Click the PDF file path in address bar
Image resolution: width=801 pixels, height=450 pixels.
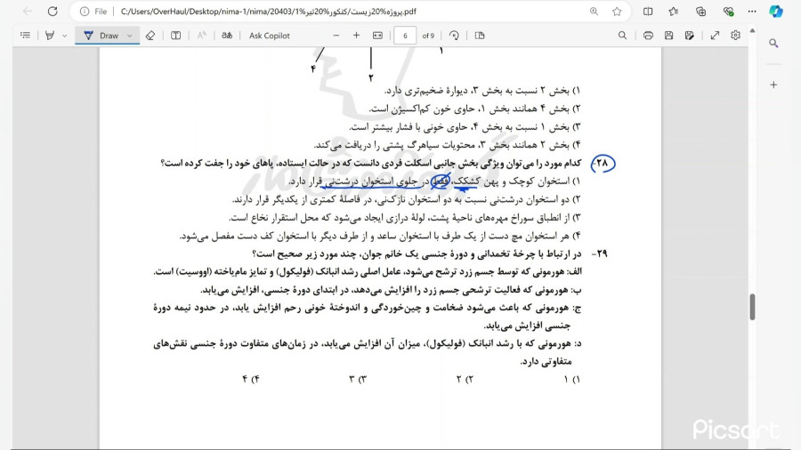pyautogui.click(x=269, y=12)
